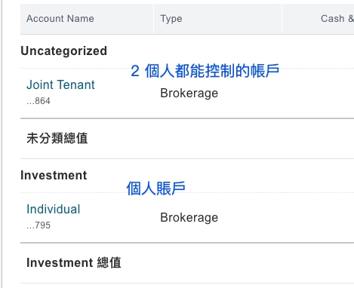354x288 pixels.
Task: Sort by Account Name column header
Action: pyautogui.click(x=60, y=19)
